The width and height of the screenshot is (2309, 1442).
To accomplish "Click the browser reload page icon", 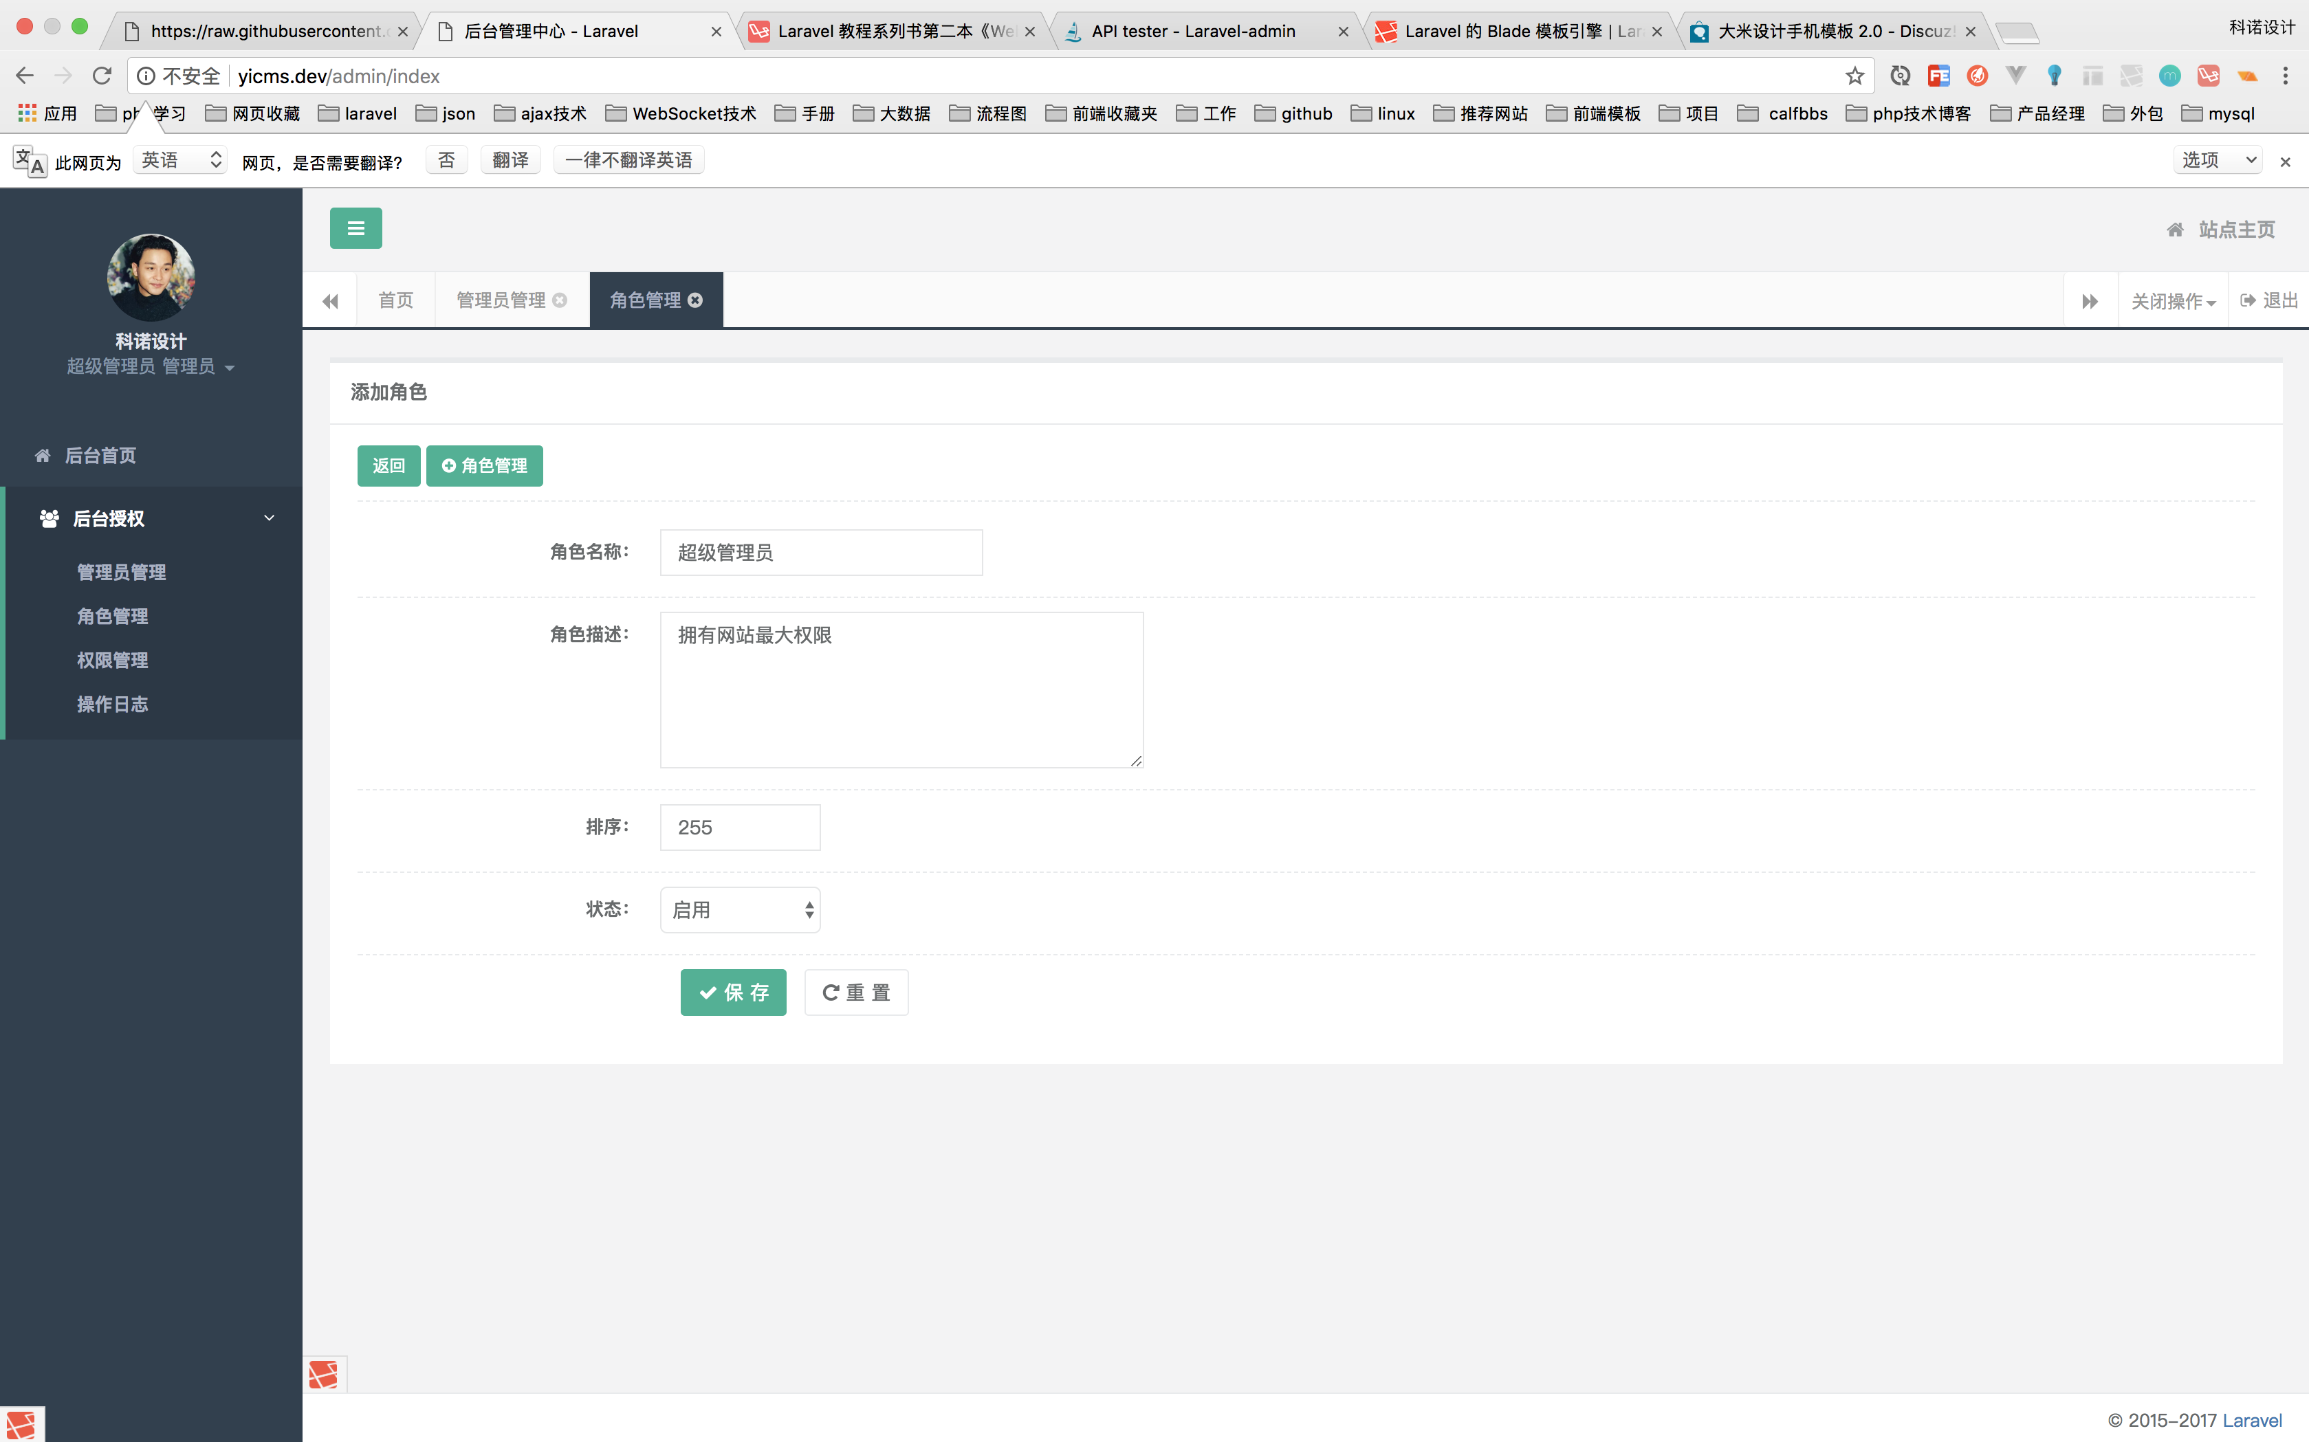I will tap(102, 76).
